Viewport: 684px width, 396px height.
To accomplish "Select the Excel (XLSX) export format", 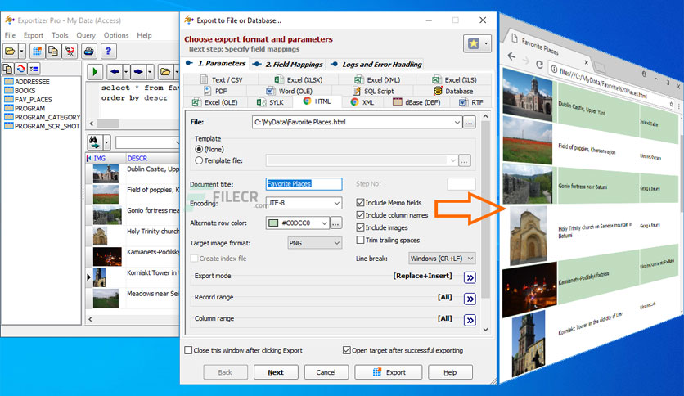I will coord(299,80).
